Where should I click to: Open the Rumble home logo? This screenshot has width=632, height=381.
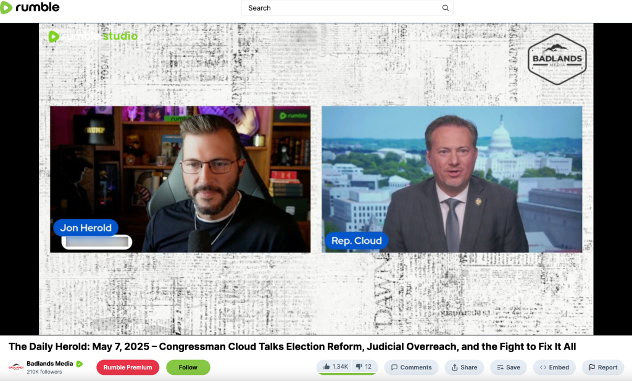pos(30,7)
